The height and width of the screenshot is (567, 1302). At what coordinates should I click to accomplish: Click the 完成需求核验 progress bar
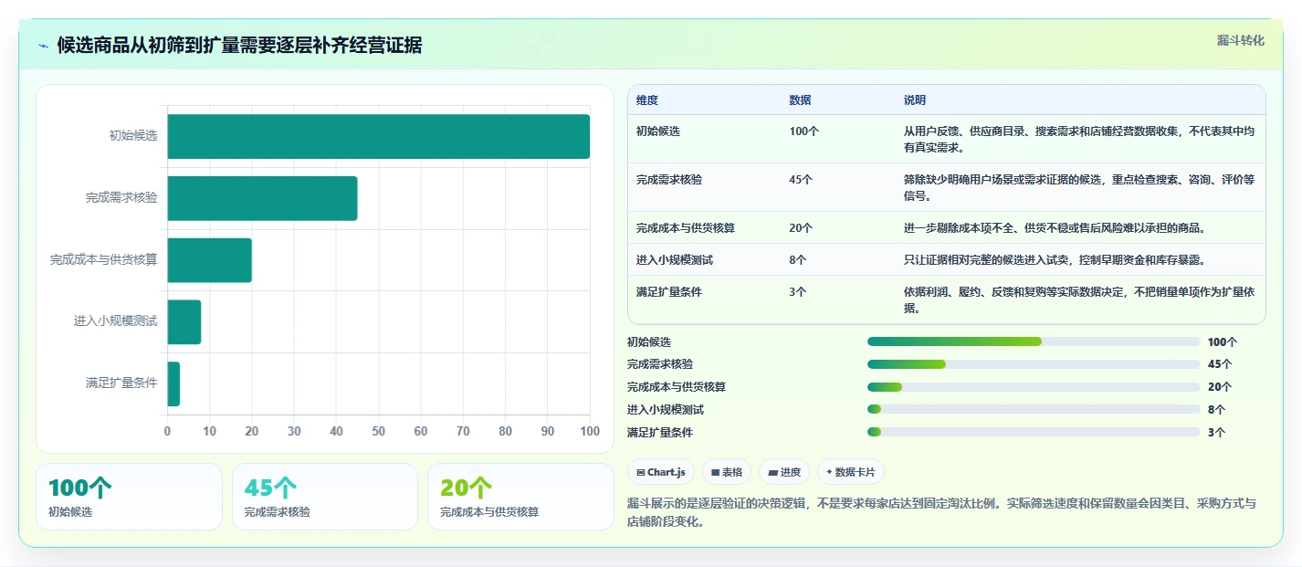(x=1034, y=364)
